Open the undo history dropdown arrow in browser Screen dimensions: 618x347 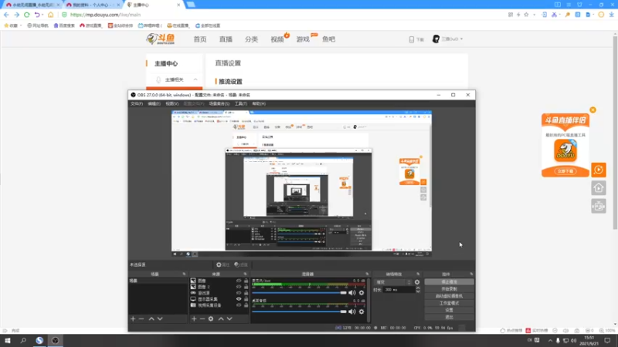[42, 15]
